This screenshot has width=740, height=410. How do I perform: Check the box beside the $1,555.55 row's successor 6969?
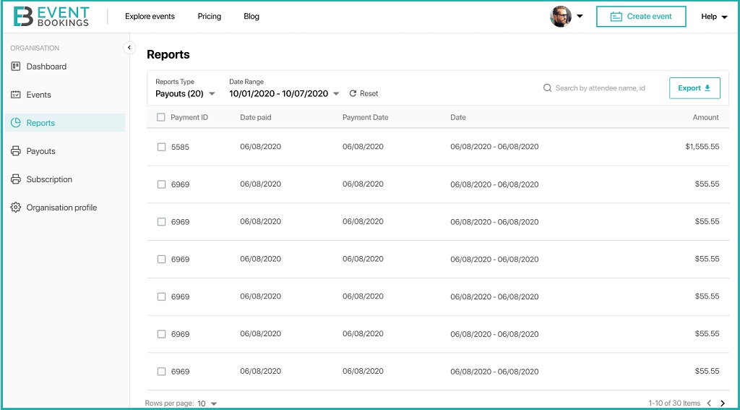click(x=161, y=184)
